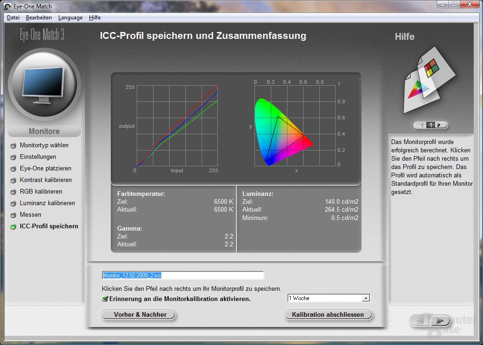The image size is (483, 345).
Task: Click the Hilfe panel heading
Action: (x=405, y=37)
